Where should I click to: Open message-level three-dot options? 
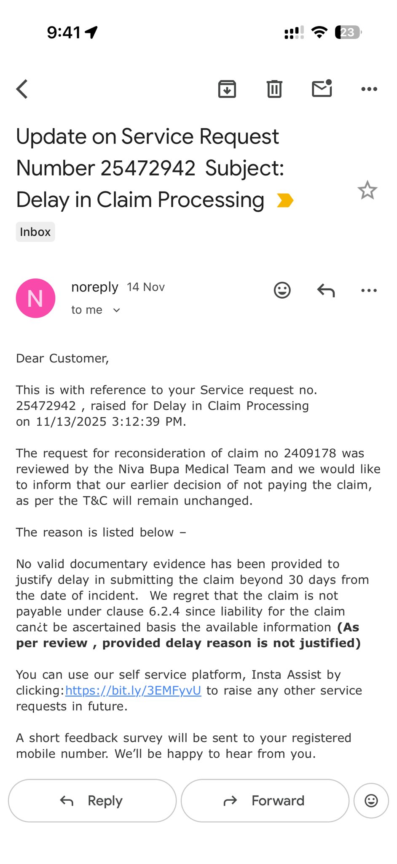click(369, 290)
